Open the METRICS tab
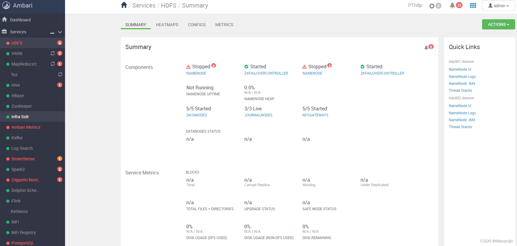 [224, 25]
